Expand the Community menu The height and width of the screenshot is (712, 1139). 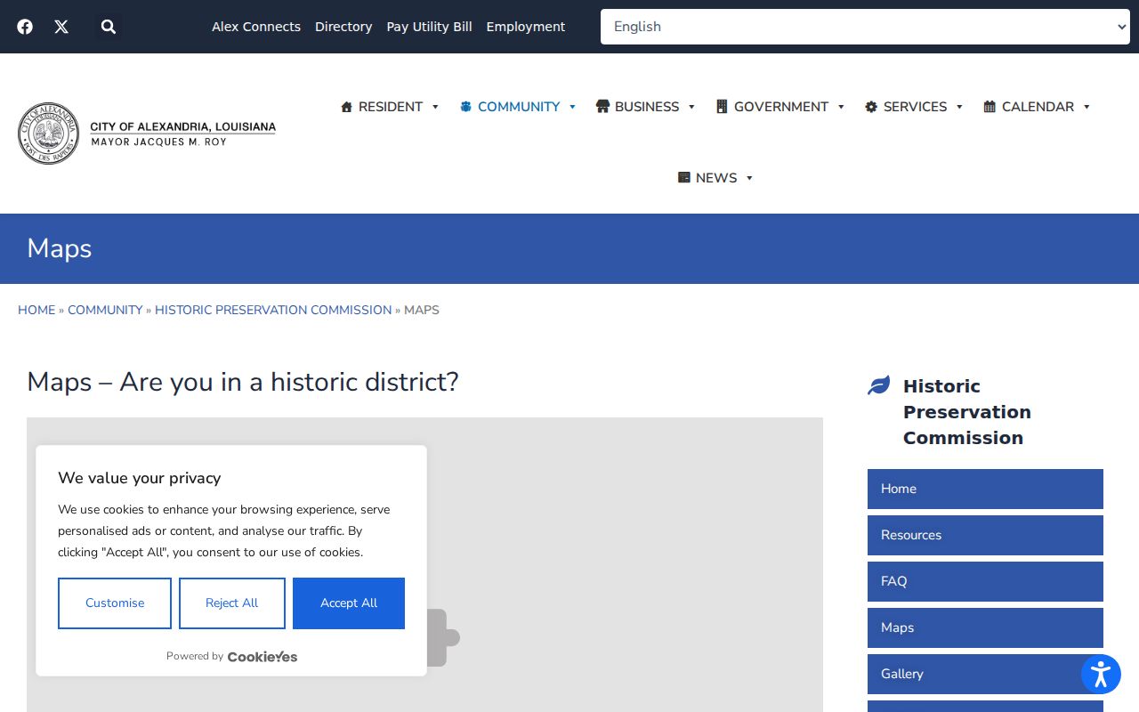coord(518,107)
